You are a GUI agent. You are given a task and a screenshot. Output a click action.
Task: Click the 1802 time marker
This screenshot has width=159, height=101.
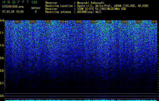coord(33,22)
